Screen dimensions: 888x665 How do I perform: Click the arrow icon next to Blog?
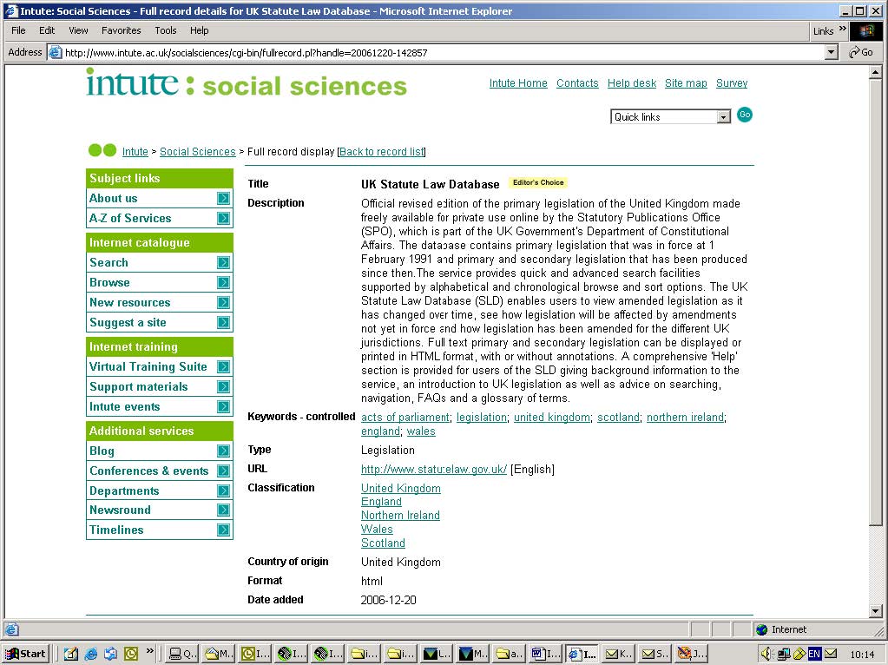coord(224,451)
